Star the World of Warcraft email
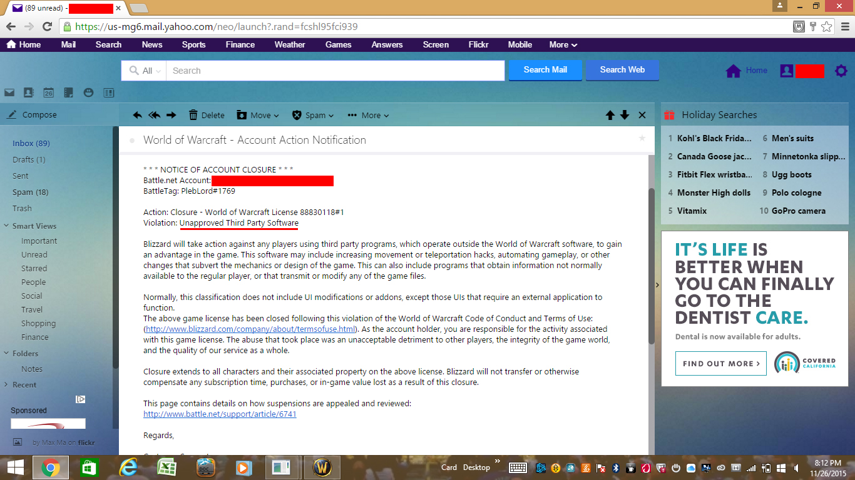Image resolution: width=855 pixels, height=480 pixels. pos(642,138)
